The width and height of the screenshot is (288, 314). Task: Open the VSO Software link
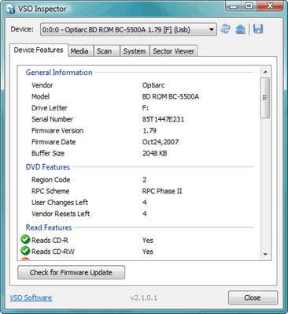click(x=31, y=297)
